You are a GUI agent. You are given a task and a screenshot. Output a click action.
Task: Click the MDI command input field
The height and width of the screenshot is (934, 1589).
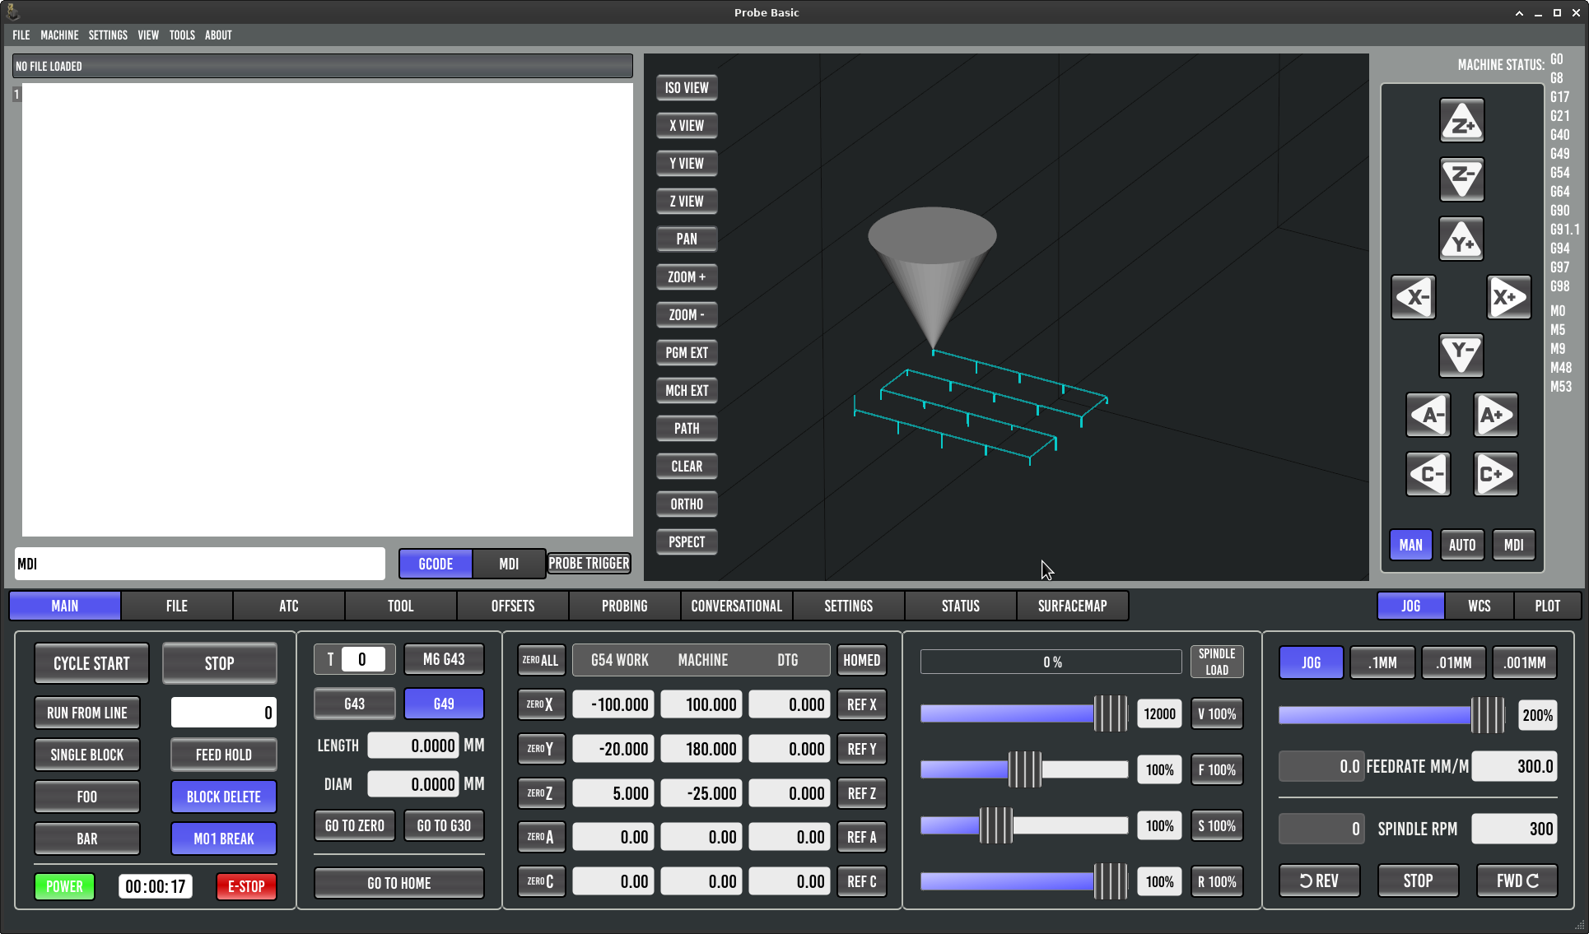[200, 564]
